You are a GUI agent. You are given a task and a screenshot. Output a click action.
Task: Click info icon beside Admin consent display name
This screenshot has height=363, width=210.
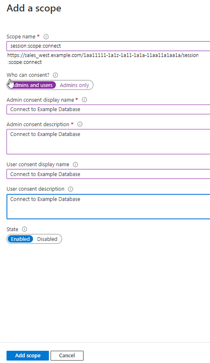pyautogui.click(x=85, y=100)
